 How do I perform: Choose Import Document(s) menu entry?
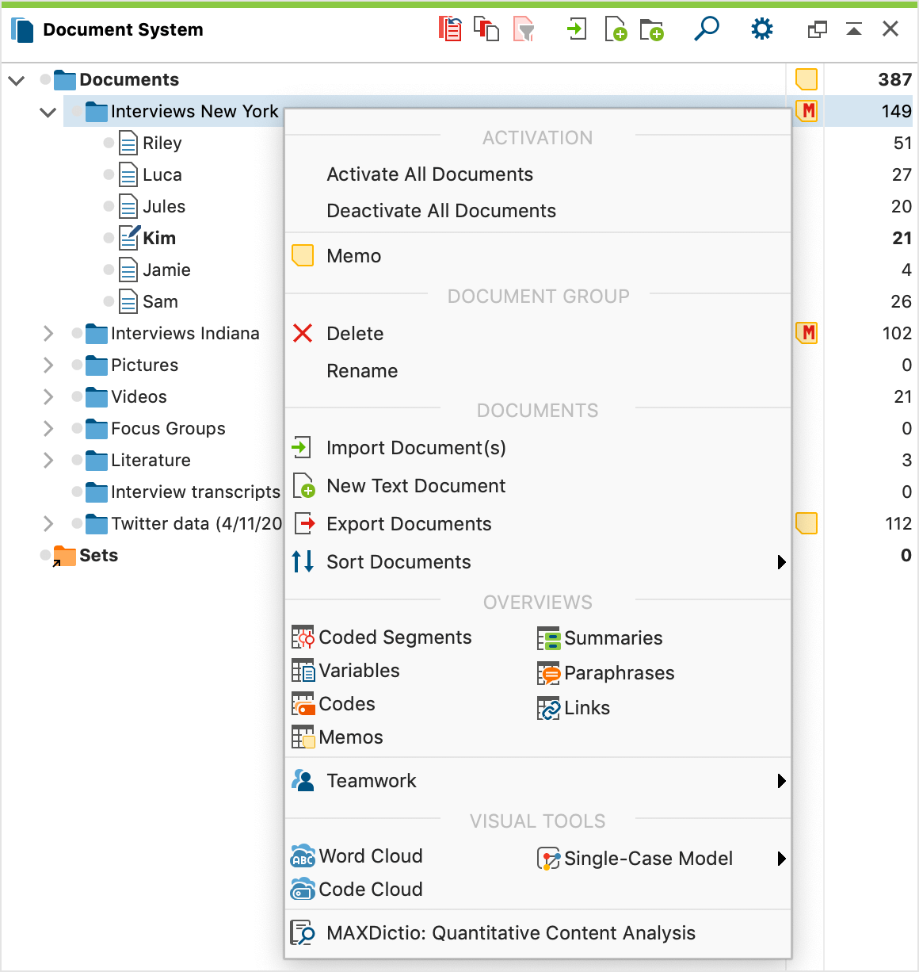point(538,448)
